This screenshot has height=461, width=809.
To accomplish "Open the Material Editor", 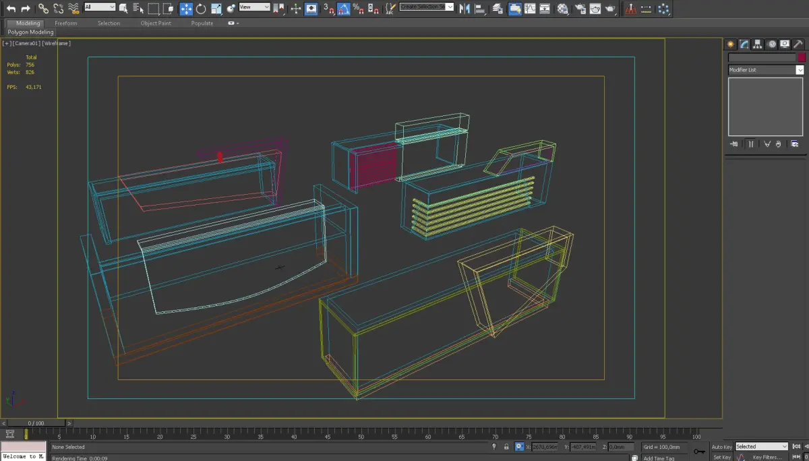I will pyautogui.click(x=562, y=9).
